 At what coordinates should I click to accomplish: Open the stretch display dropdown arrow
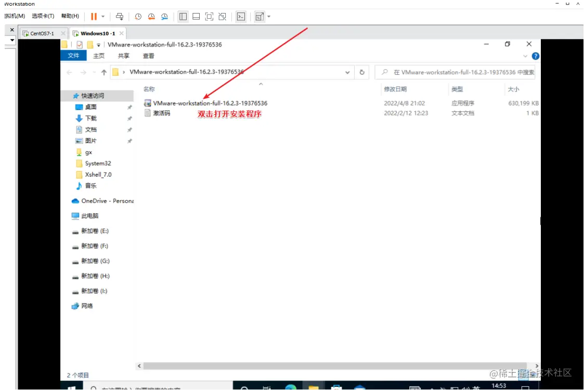(x=269, y=17)
